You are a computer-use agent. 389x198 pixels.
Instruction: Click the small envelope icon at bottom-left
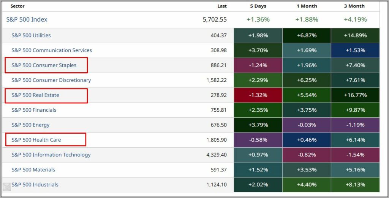tap(7, 187)
